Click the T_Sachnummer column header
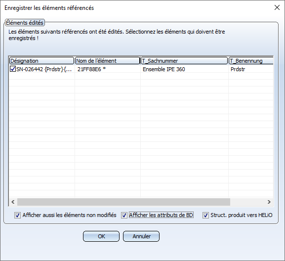The image size is (285, 261). pyautogui.click(x=184, y=61)
